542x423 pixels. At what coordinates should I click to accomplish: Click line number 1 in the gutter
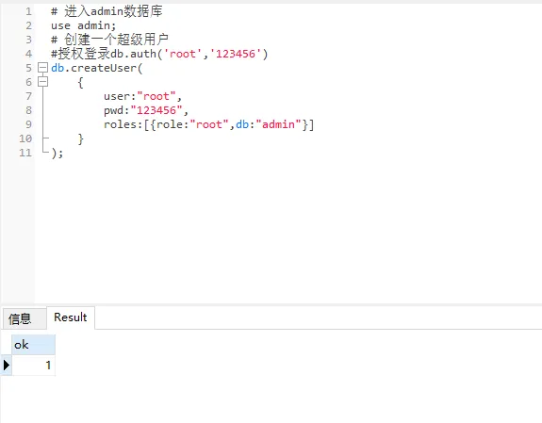coord(28,11)
